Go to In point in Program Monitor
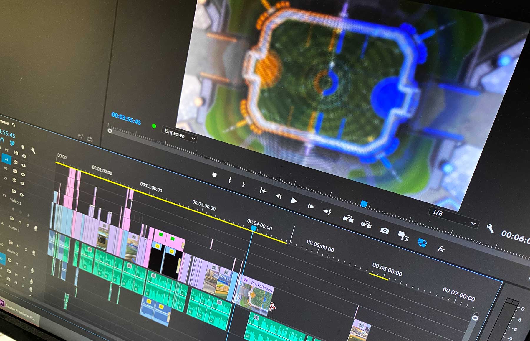 pyautogui.click(x=263, y=191)
